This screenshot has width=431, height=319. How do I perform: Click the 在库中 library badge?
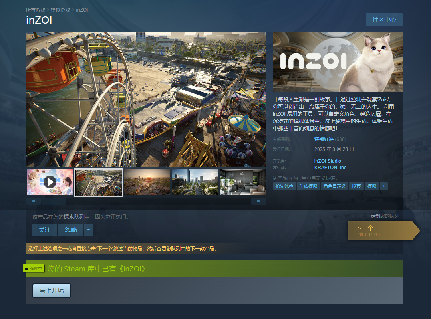coord(34,268)
